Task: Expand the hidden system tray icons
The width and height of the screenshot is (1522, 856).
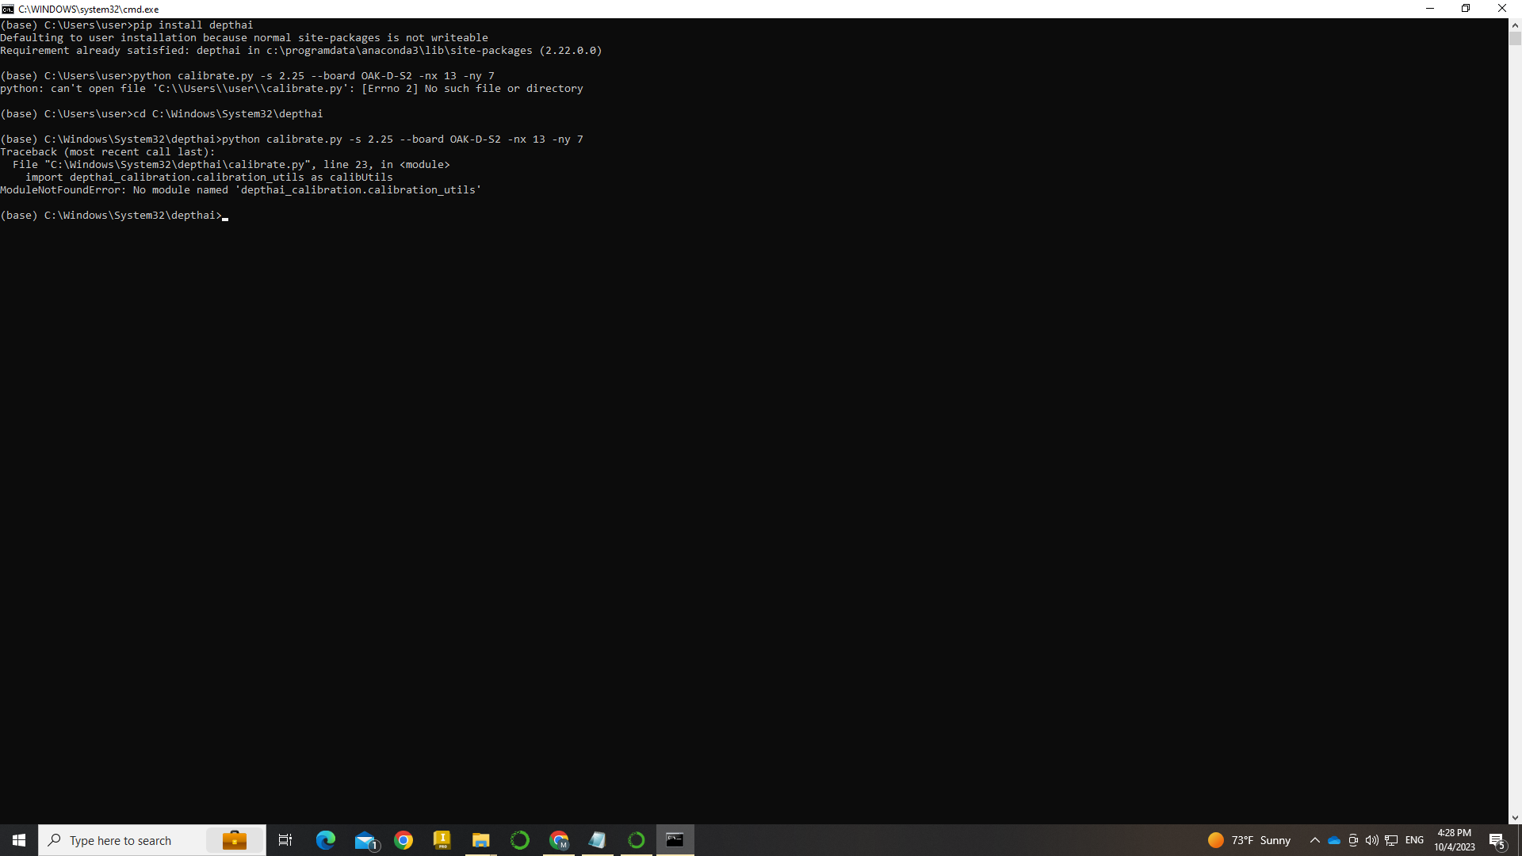Action: tap(1315, 840)
